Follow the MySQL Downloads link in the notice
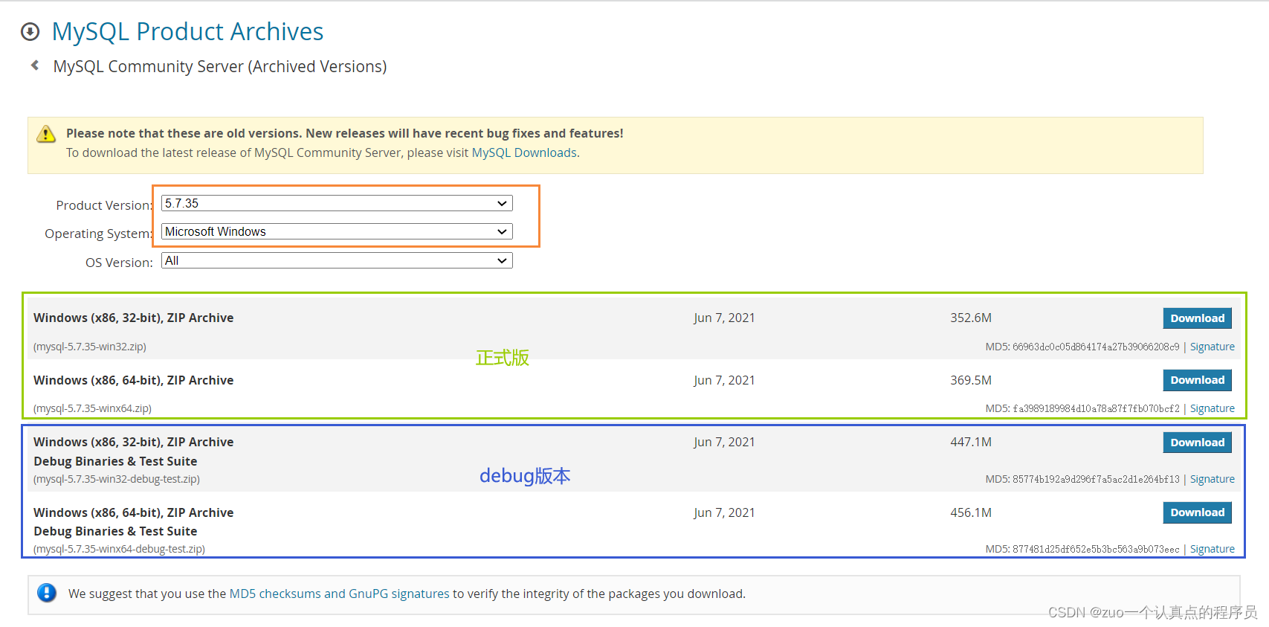The height and width of the screenshot is (627, 1269). [x=524, y=152]
